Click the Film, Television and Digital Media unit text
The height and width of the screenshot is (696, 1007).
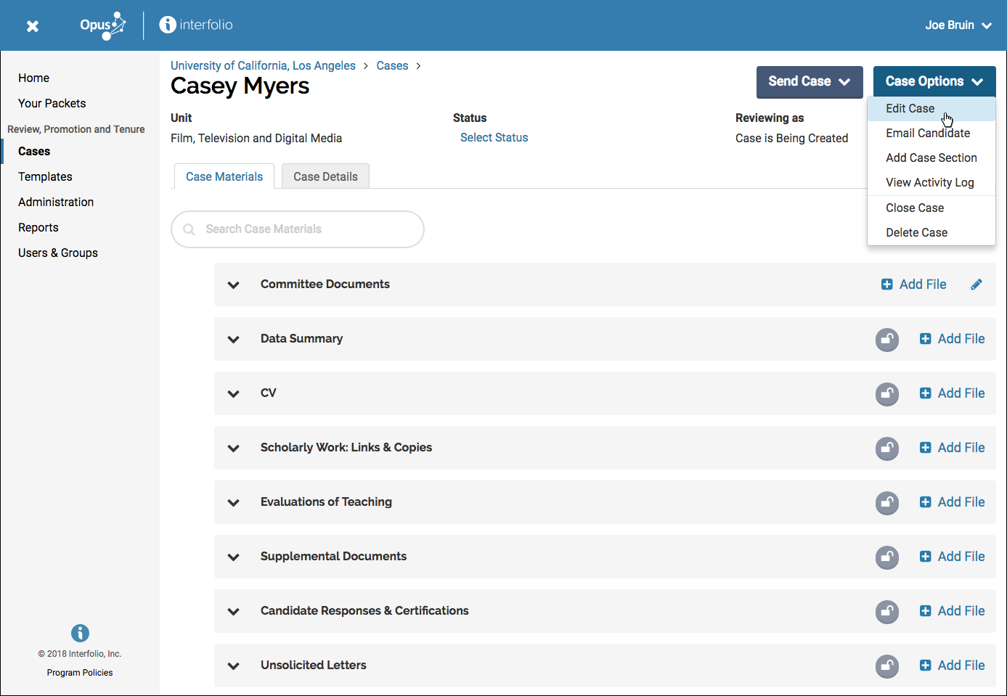[x=256, y=139]
